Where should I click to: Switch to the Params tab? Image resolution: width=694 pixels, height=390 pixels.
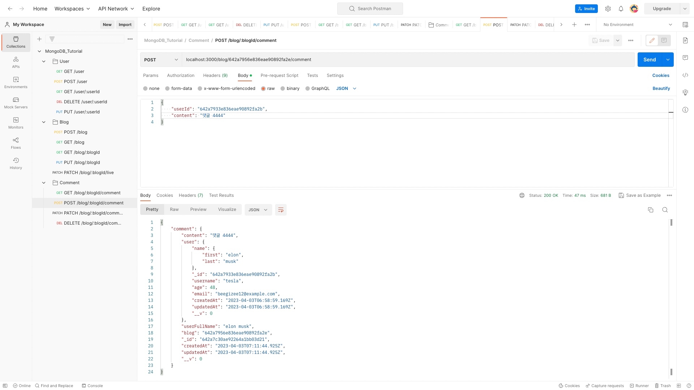coord(151,75)
